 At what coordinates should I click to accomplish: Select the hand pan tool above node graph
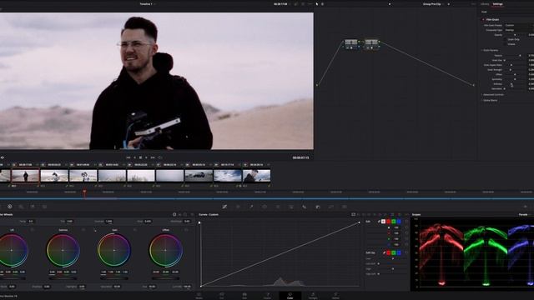click(323, 4)
